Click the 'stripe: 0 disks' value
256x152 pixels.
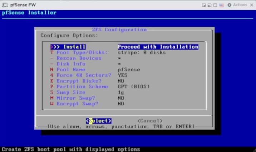142,53
